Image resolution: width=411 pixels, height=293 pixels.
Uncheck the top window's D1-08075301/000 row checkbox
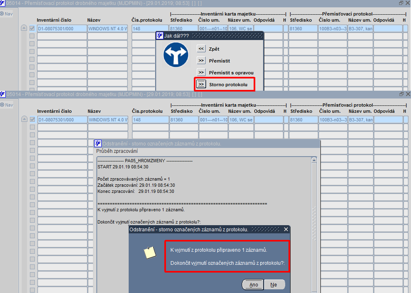pos(32,28)
